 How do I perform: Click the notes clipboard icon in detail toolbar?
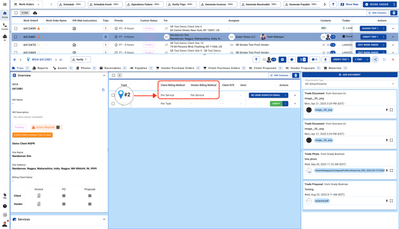[282, 59]
